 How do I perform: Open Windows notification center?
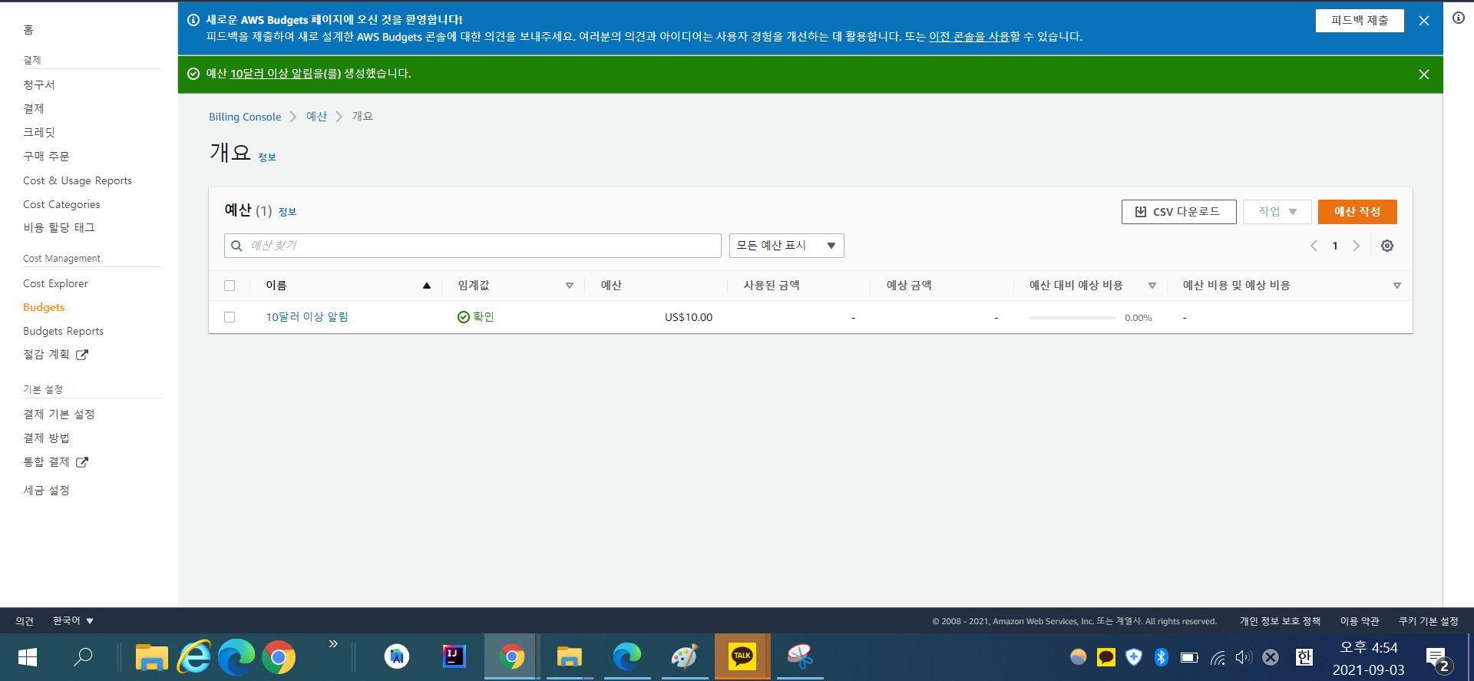coord(1439,659)
